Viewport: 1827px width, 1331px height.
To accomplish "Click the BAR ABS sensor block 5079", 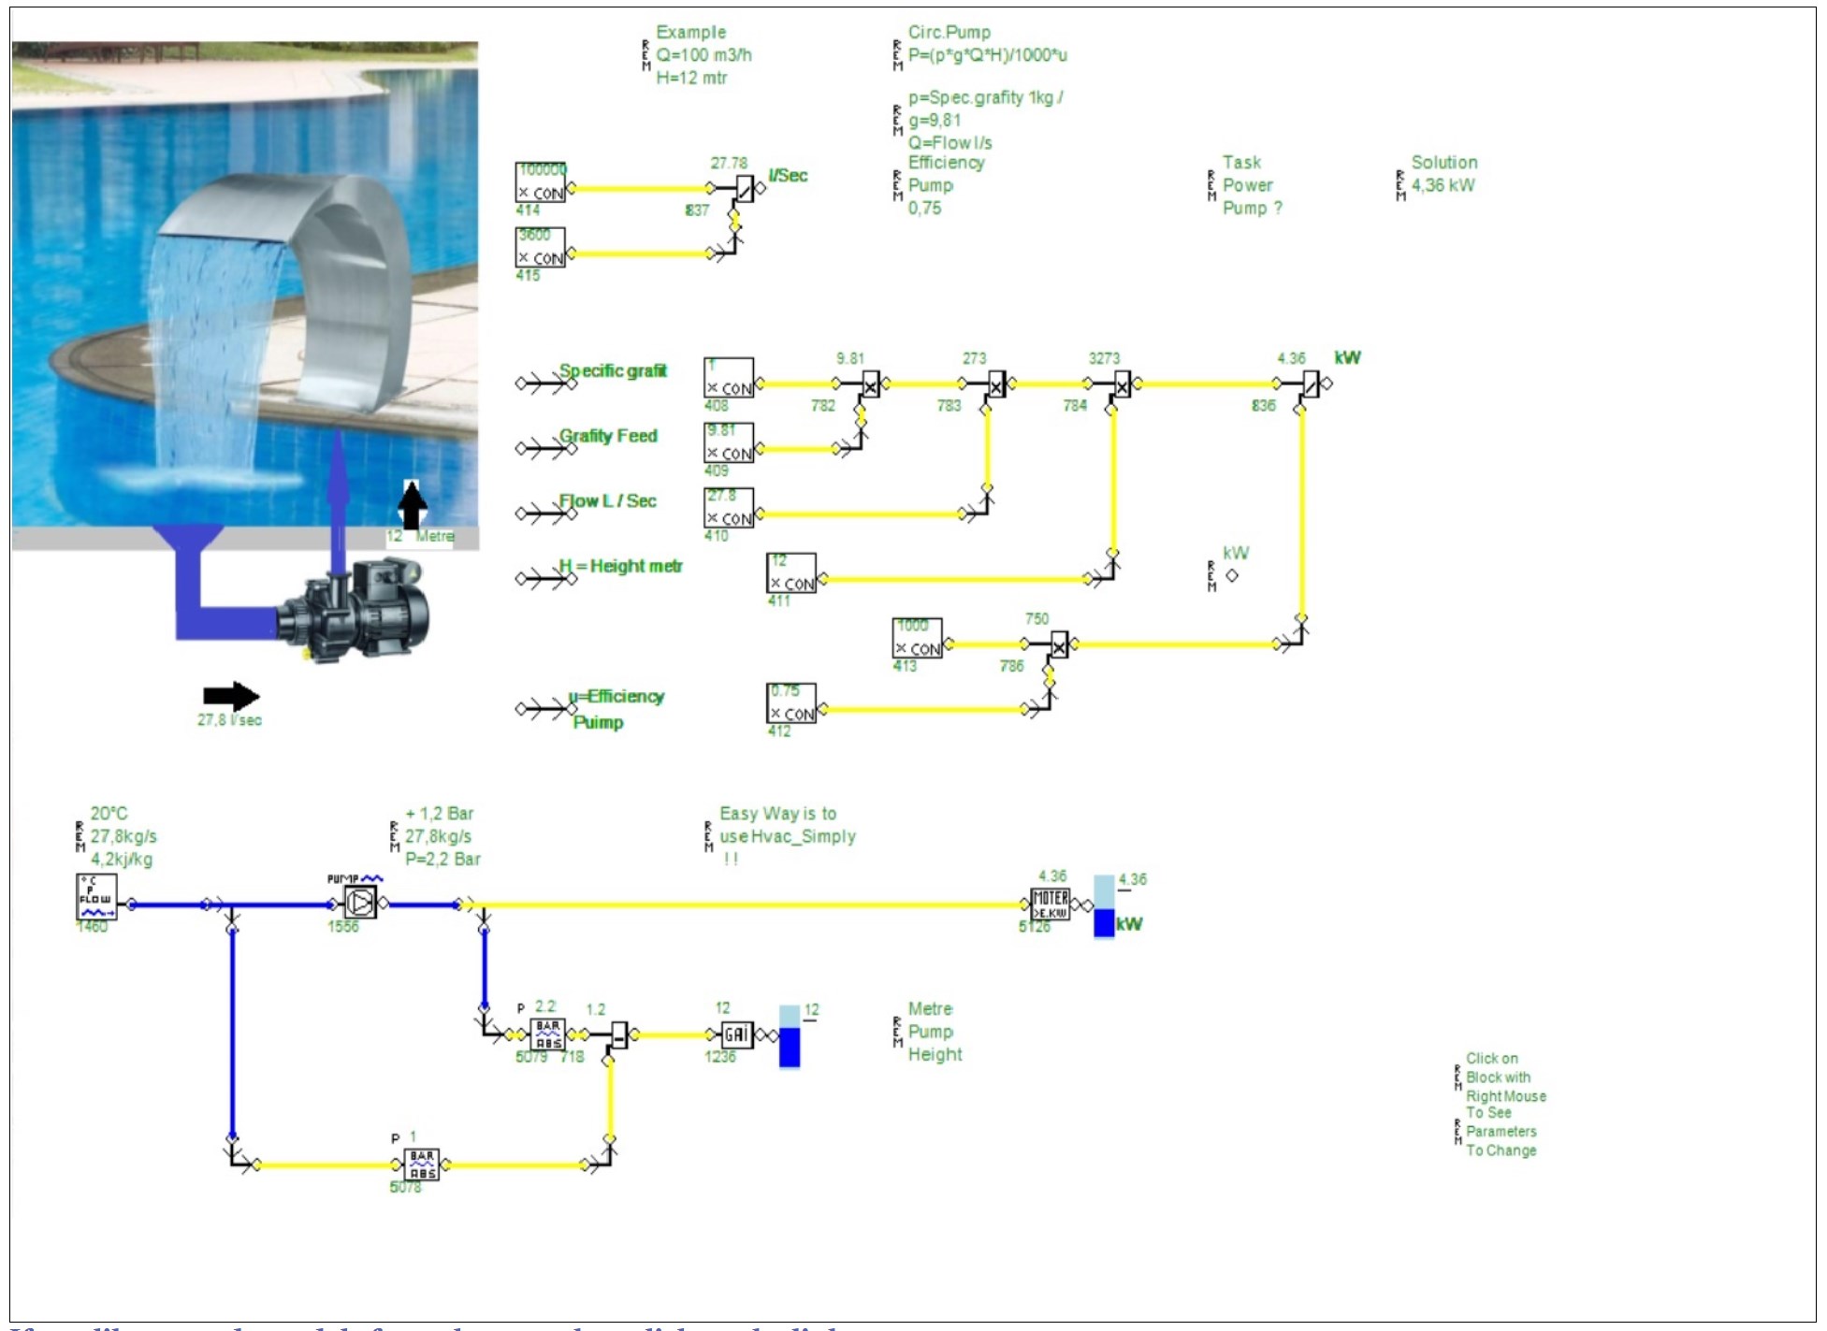I will 547,1034.
